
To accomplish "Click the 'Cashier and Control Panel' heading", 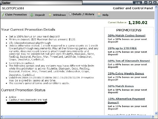I will pos(133,8).
